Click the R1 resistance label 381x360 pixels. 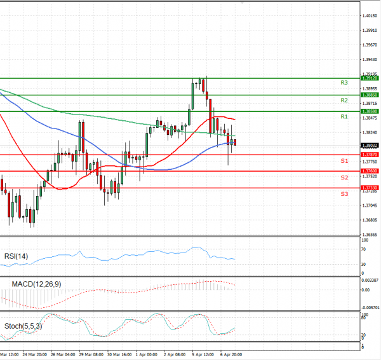point(344,117)
